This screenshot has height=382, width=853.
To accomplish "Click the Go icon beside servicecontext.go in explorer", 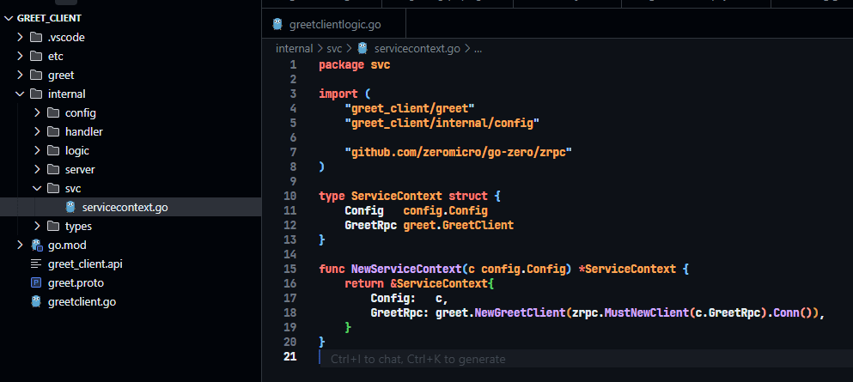I will coord(70,207).
